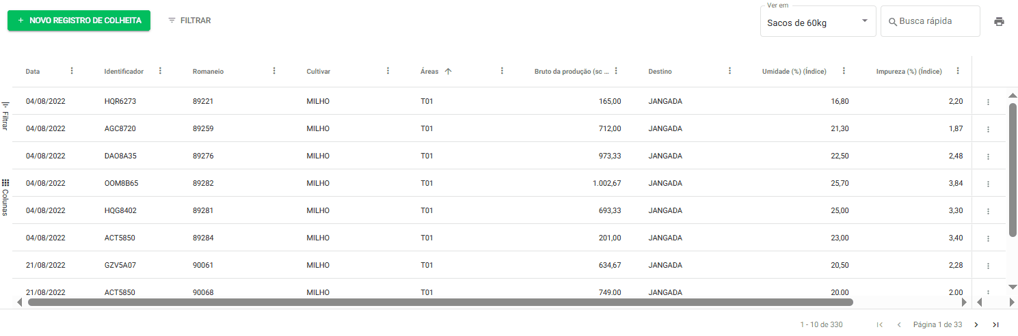Open column menu for Destino header
1018x336 pixels.
[x=729, y=71]
